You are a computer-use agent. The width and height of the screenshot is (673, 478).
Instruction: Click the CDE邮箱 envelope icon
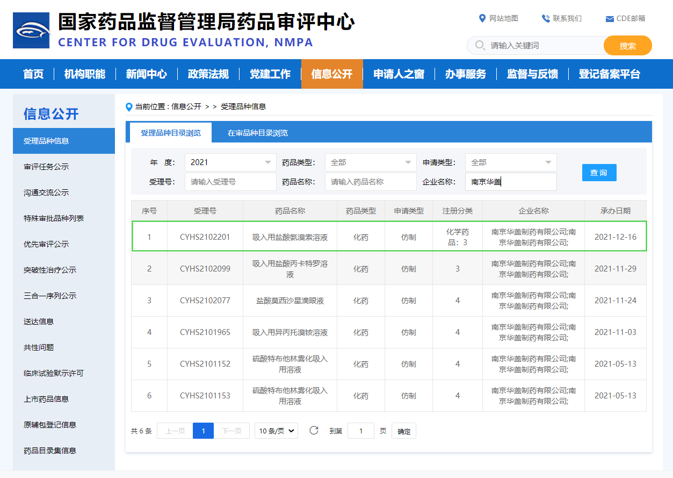pos(609,19)
